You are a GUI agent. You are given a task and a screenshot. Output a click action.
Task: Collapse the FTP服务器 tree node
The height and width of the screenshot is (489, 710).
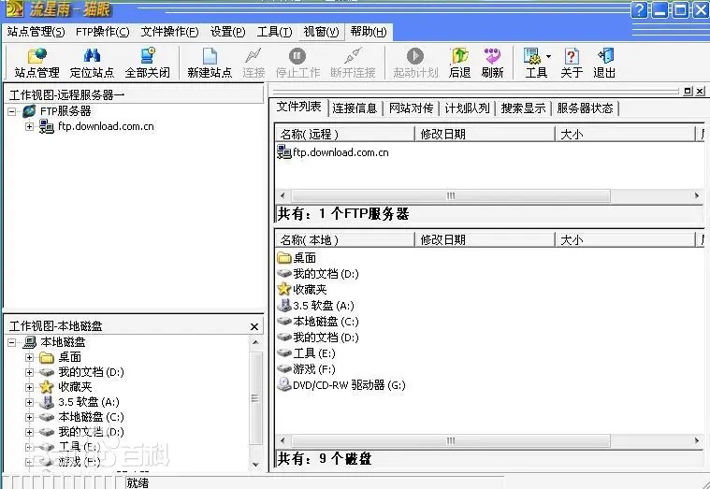point(12,111)
